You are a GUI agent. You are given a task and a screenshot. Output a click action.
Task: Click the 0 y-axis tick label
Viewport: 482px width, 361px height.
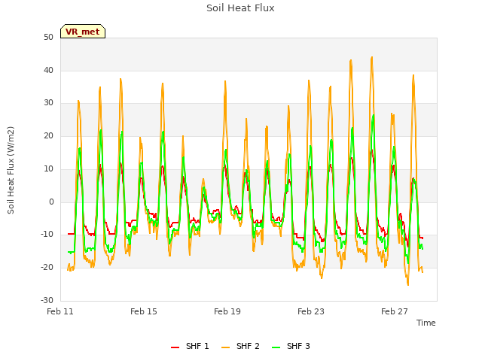pos(51,202)
